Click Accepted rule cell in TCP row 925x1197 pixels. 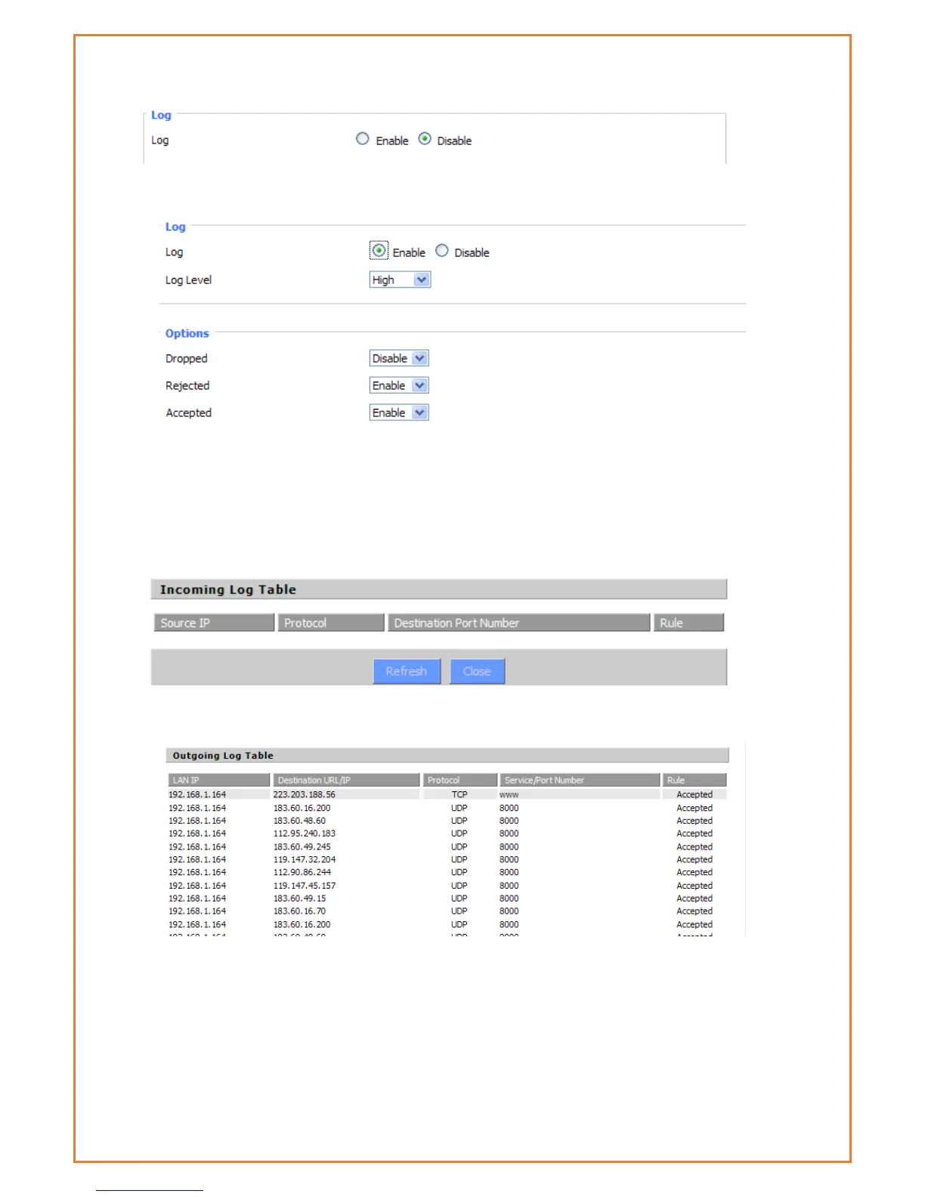695,794
